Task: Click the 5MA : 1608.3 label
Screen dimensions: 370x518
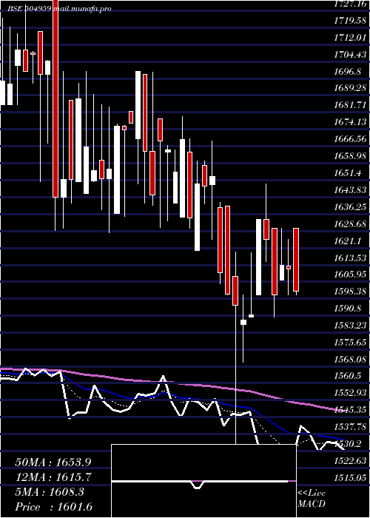Action: (x=49, y=492)
